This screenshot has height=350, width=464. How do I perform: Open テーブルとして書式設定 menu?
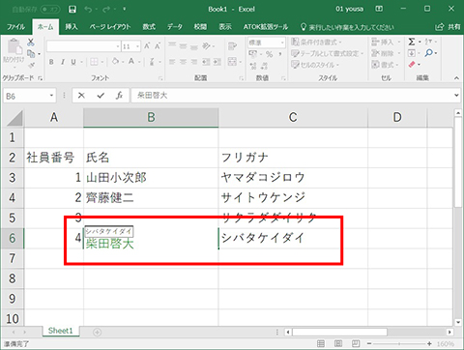[x=328, y=53]
